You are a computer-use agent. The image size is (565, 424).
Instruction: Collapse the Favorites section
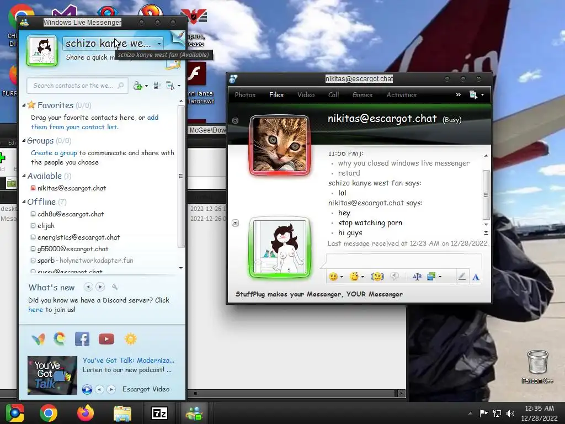point(24,105)
